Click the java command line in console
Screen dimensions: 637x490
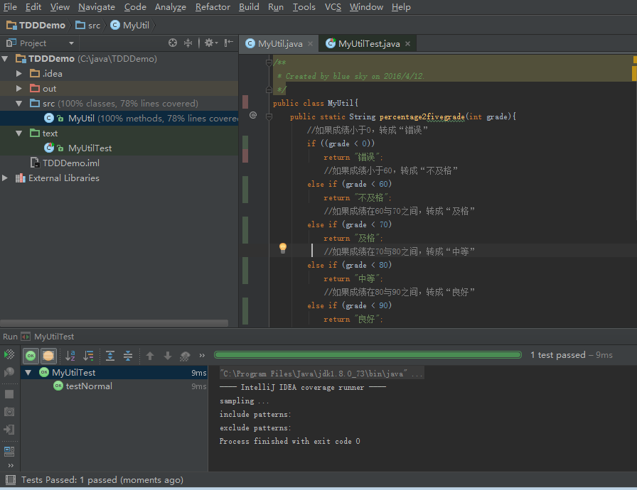click(322, 373)
